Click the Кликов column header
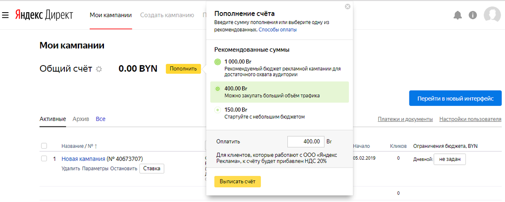 point(398,146)
